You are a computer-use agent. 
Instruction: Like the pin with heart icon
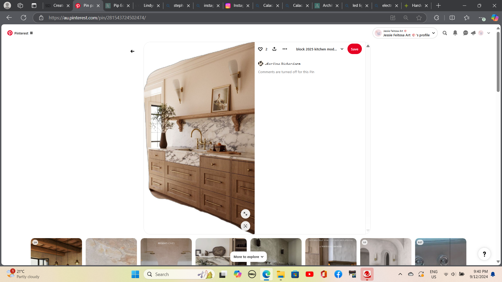coord(260,49)
